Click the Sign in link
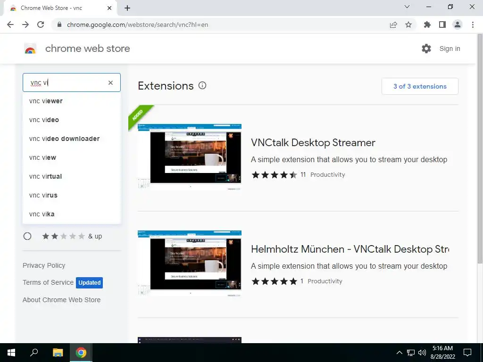Screen dimensions: 483x362 coord(450,49)
